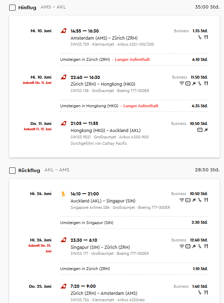Select the Hinflug AMS – AKL heading
Screen dimensions: 224x303
(x=42, y=7)
